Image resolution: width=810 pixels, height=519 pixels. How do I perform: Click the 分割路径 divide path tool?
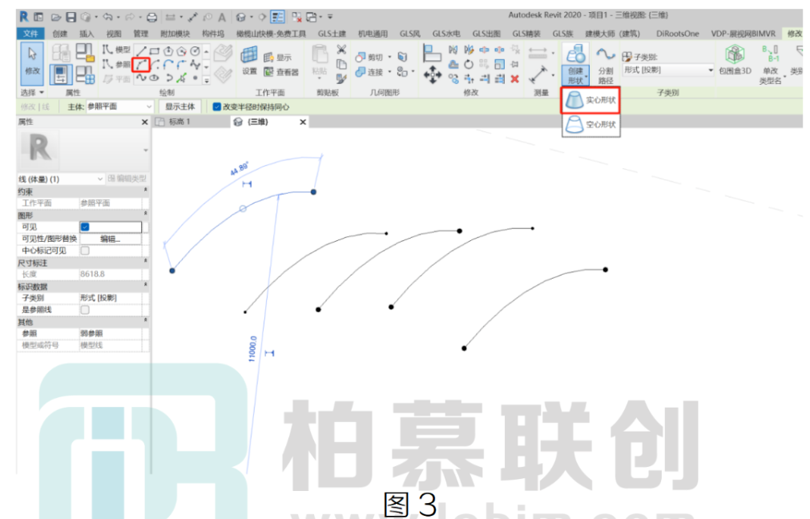pos(606,65)
